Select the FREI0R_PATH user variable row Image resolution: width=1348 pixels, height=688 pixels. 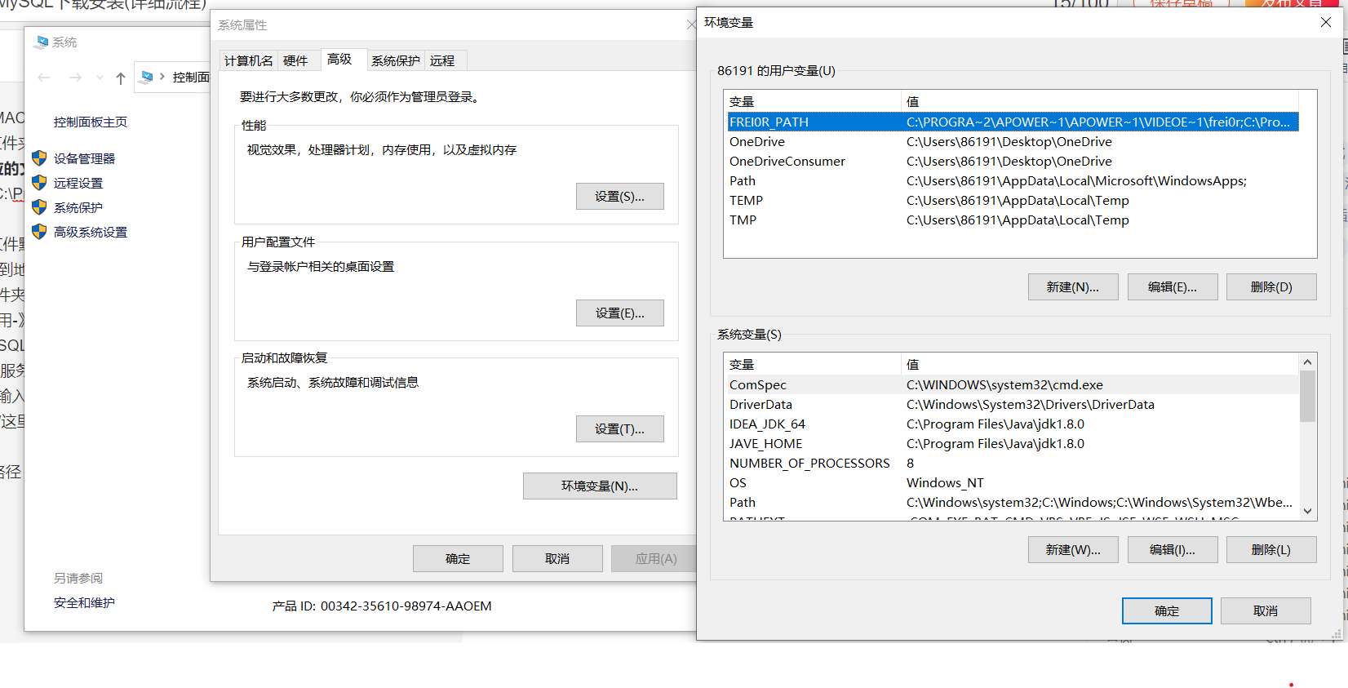click(x=1013, y=122)
